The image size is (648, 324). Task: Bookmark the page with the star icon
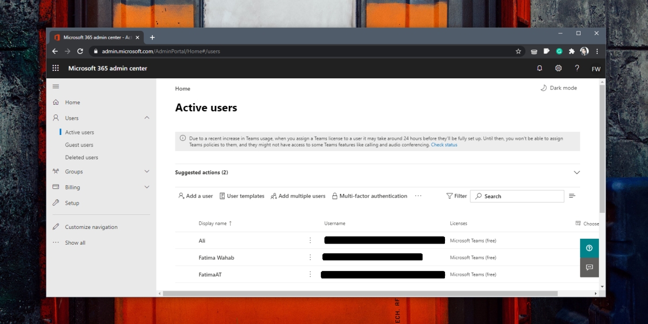tap(518, 51)
